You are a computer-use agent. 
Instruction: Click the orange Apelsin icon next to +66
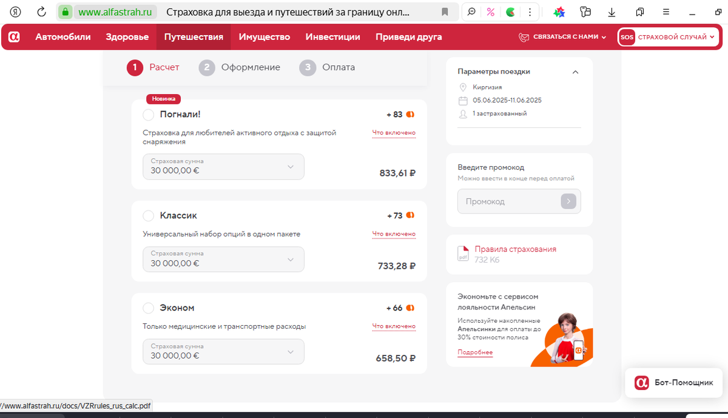click(411, 308)
